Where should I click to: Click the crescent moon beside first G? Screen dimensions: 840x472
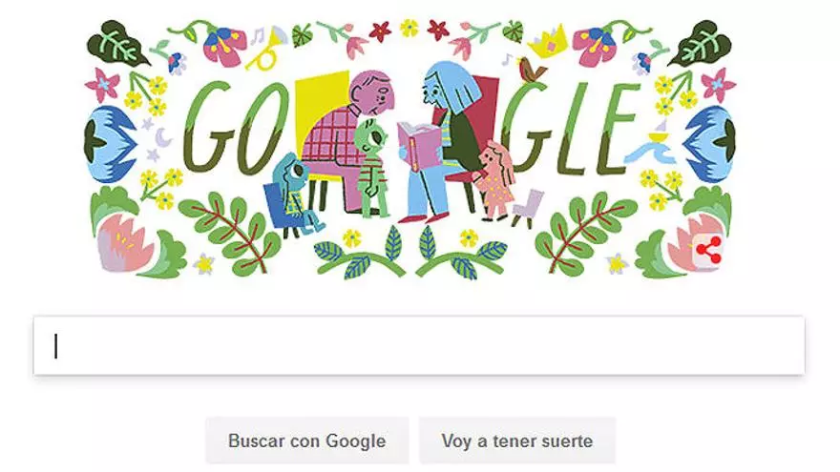pos(162,137)
